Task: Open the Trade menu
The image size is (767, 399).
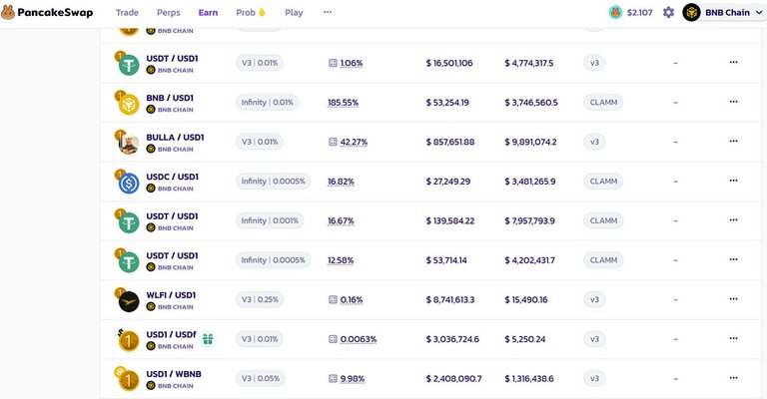Action: coord(127,13)
